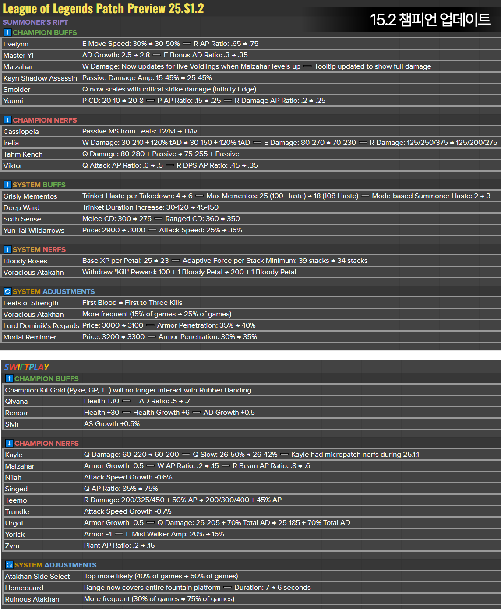The width and height of the screenshot is (501, 609).
Task: Select the Qiyana row name
Action: (x=16, y=402)
